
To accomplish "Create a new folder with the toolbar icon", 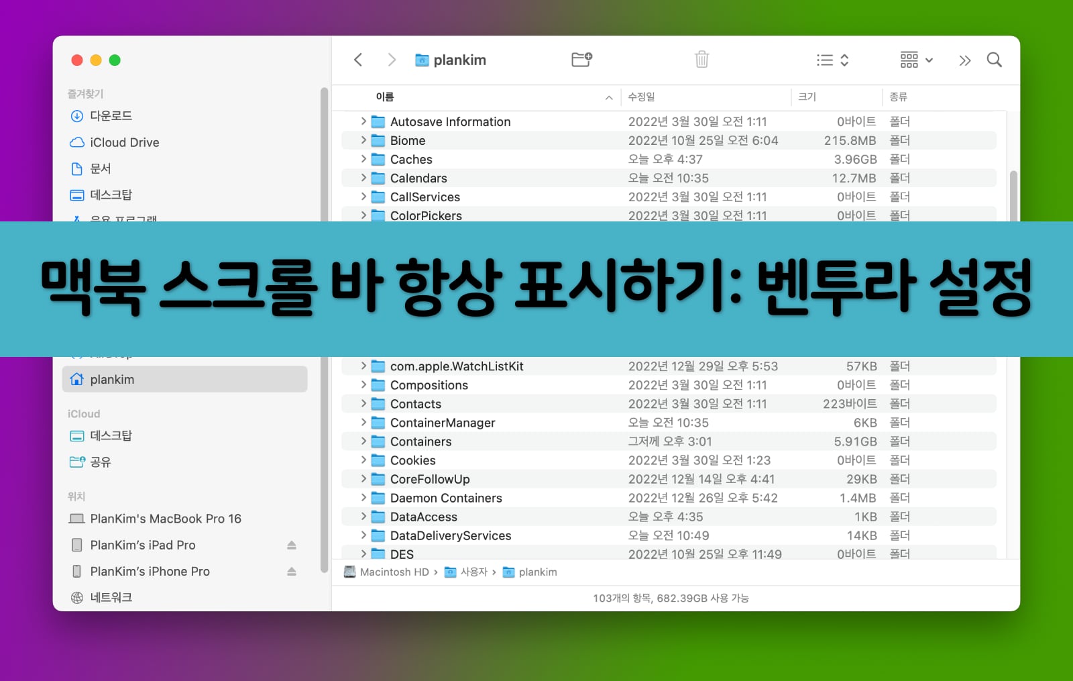I will [581, 60].
